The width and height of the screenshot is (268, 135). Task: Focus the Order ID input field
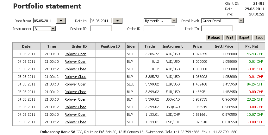click(x=159, y=28)
